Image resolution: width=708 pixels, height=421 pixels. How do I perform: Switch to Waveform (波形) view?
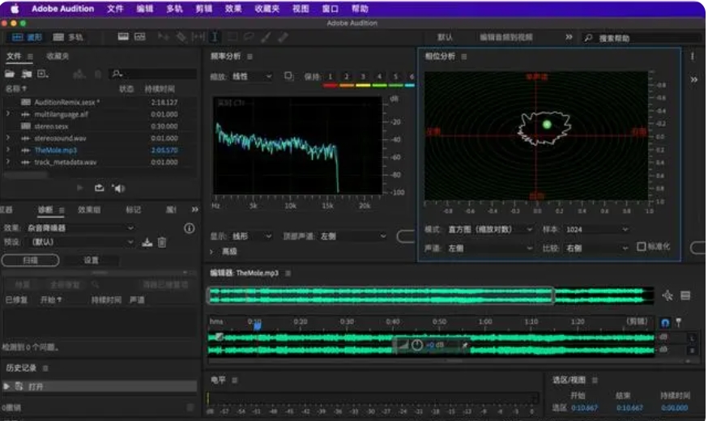click(x=27, y=37)
